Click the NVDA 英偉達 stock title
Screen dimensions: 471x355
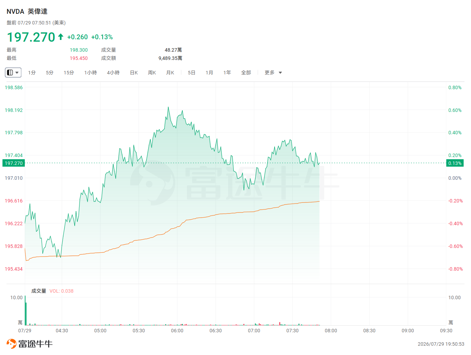point(27,11)
